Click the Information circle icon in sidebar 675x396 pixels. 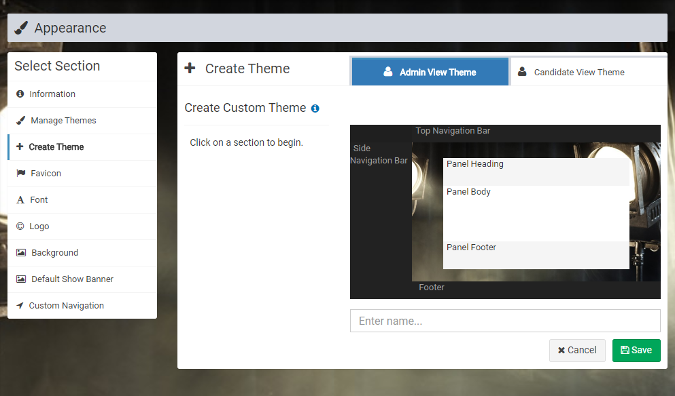pyautogui.click(x=20, y=94)
